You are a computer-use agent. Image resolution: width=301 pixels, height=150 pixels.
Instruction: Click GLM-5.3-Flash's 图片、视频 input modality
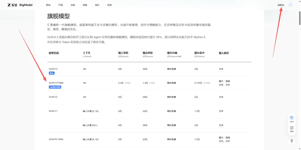pos(224,81)
